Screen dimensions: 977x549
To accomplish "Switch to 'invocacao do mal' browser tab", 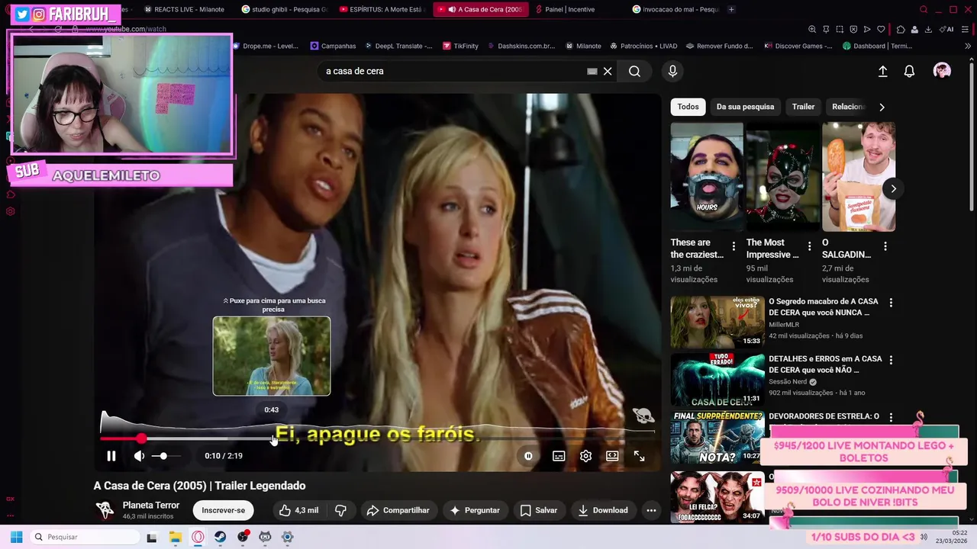I will pyautogui.click(x=676, y=9).
